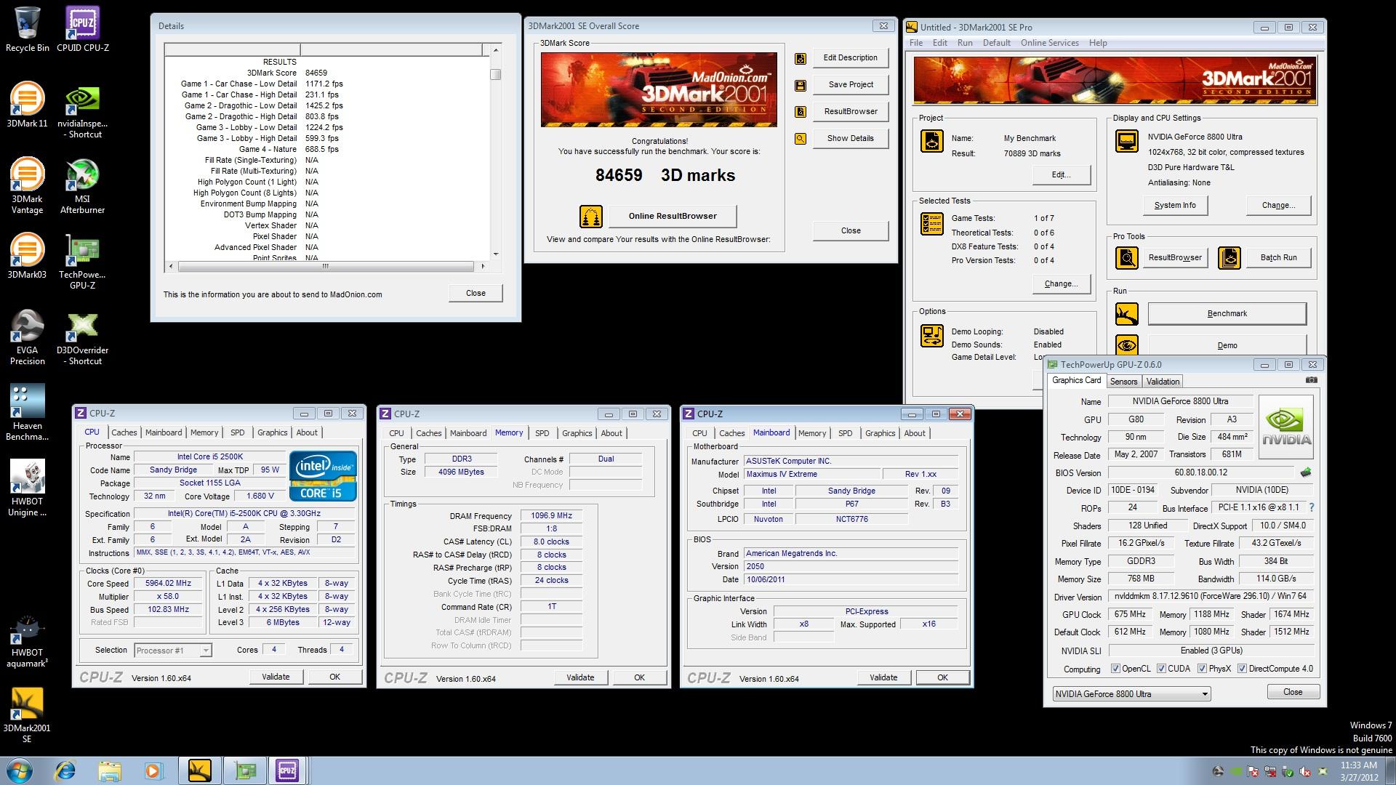Viewport: 1396px width, 785px height.
Task: Click the Edit... button in Project section
Action: click(x=1061, y=175)
